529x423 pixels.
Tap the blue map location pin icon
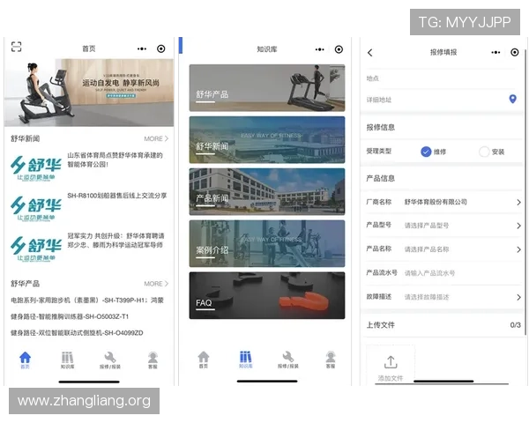pos(513,100)
